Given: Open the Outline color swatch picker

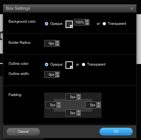Looking at the screenshot, I should [69, 65].
